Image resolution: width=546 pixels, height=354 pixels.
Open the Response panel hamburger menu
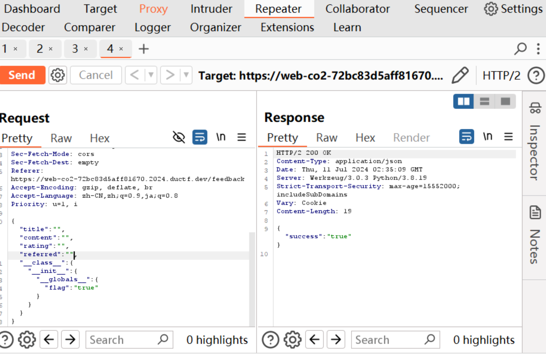click(508, 137)
